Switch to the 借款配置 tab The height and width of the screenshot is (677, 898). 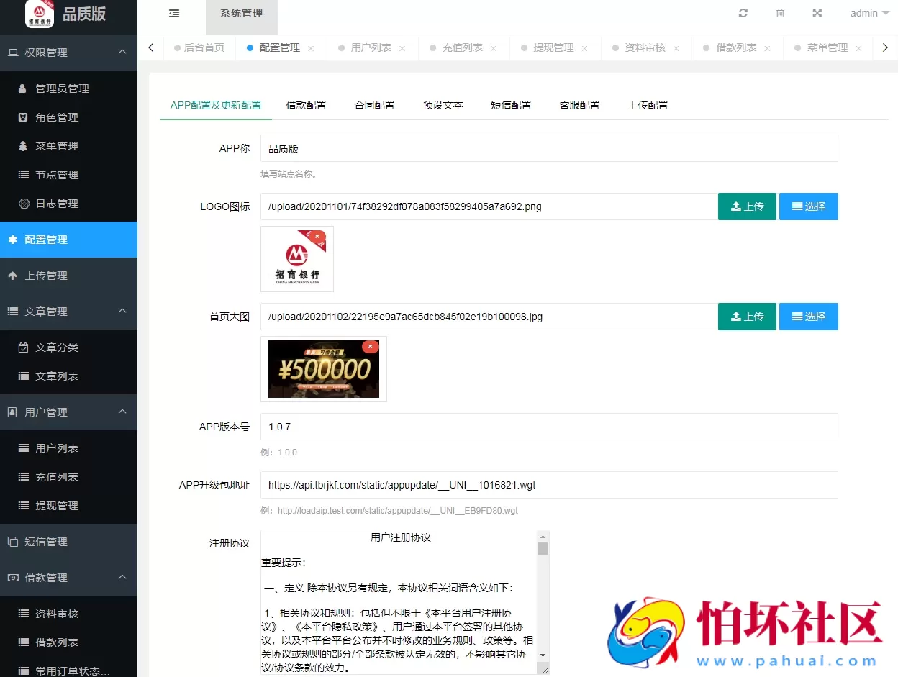click(306, 104)
